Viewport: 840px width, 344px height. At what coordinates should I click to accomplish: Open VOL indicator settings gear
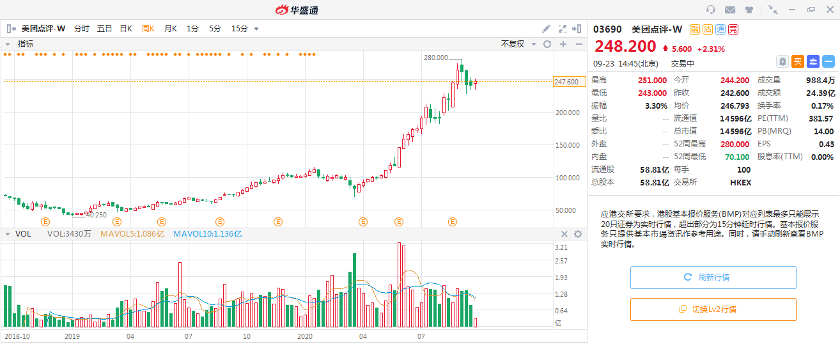pos(578,234)
